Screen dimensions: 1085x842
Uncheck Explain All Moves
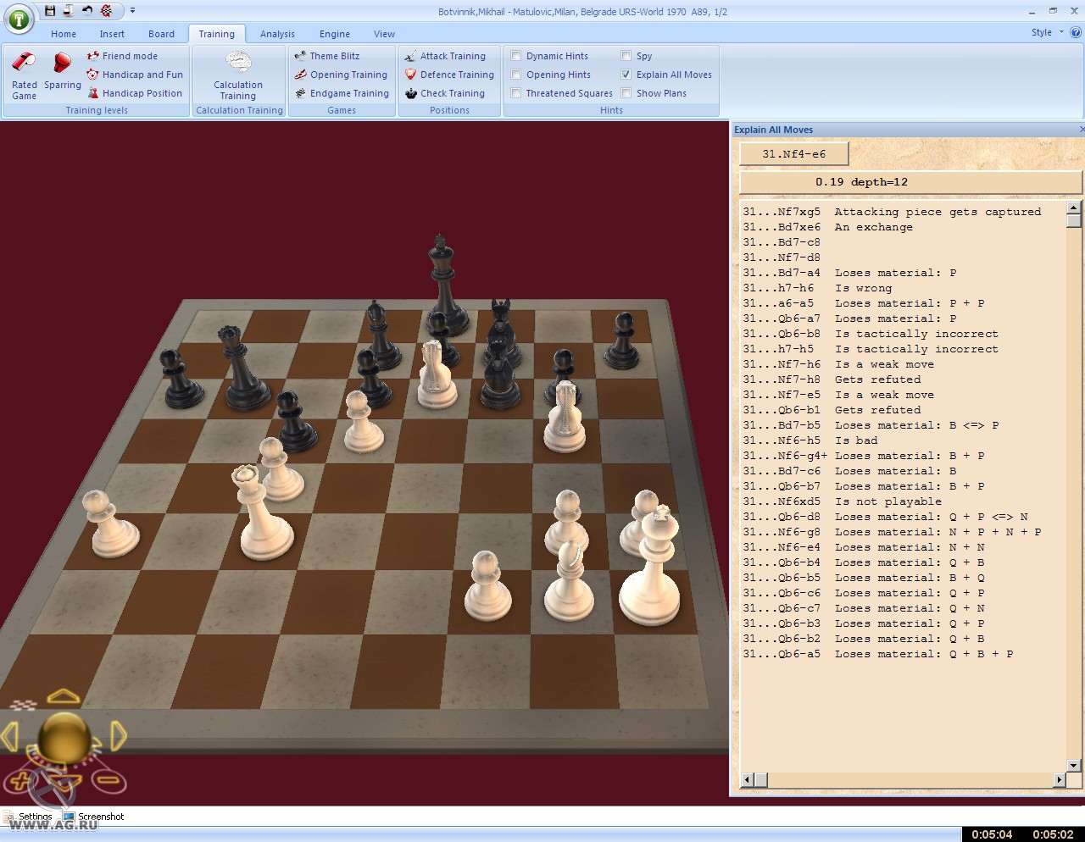tap(626, 75)
